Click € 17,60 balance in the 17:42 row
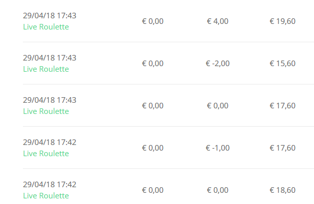 point(282,148)
